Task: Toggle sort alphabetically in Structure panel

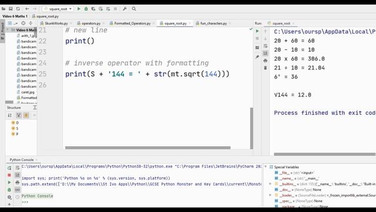Action: click(9, 115)
